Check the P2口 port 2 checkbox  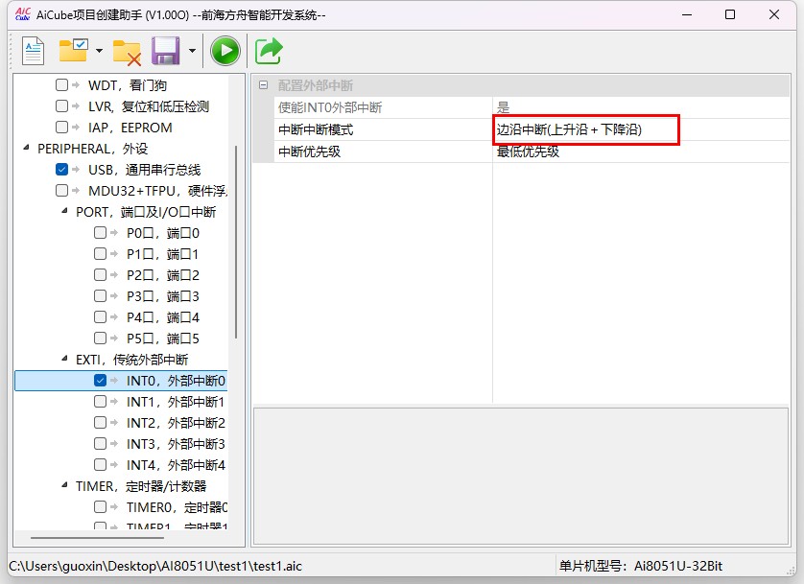[x=100, y=275]
